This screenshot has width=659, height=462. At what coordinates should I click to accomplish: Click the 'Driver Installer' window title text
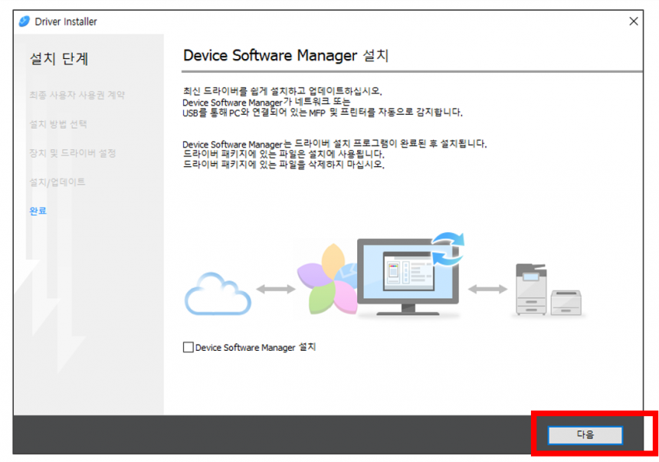[x=66, y=21]
